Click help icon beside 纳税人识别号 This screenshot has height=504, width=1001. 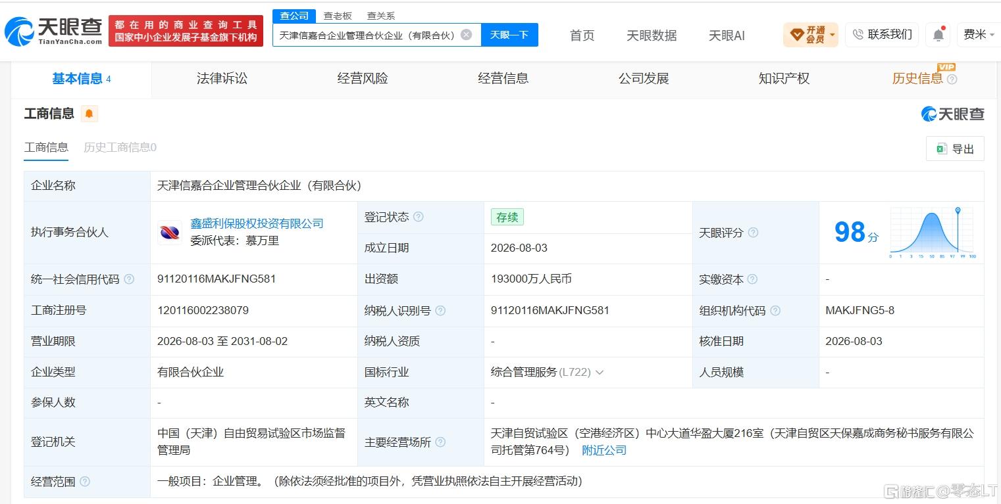[x=440, y=311]
